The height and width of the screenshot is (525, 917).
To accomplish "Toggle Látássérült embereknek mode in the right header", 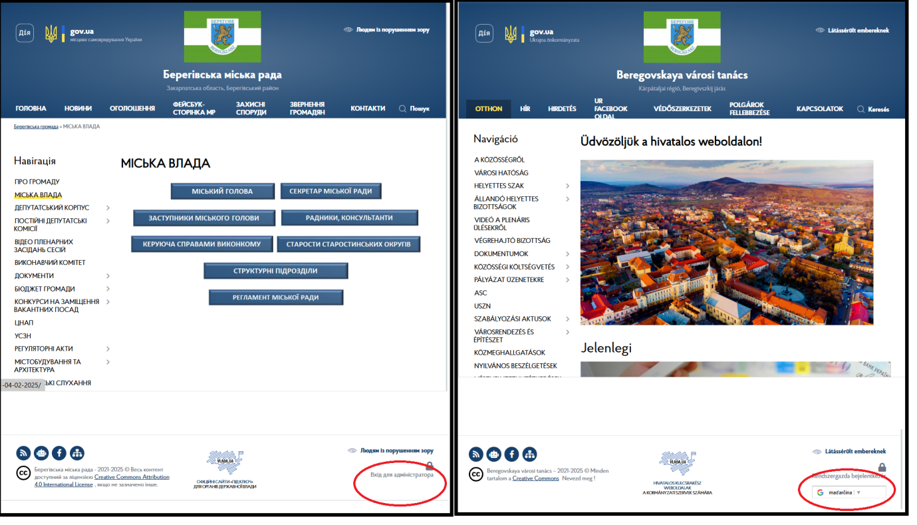I will 852,30.
